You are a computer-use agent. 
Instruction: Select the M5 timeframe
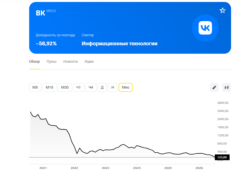coord(35,87)
